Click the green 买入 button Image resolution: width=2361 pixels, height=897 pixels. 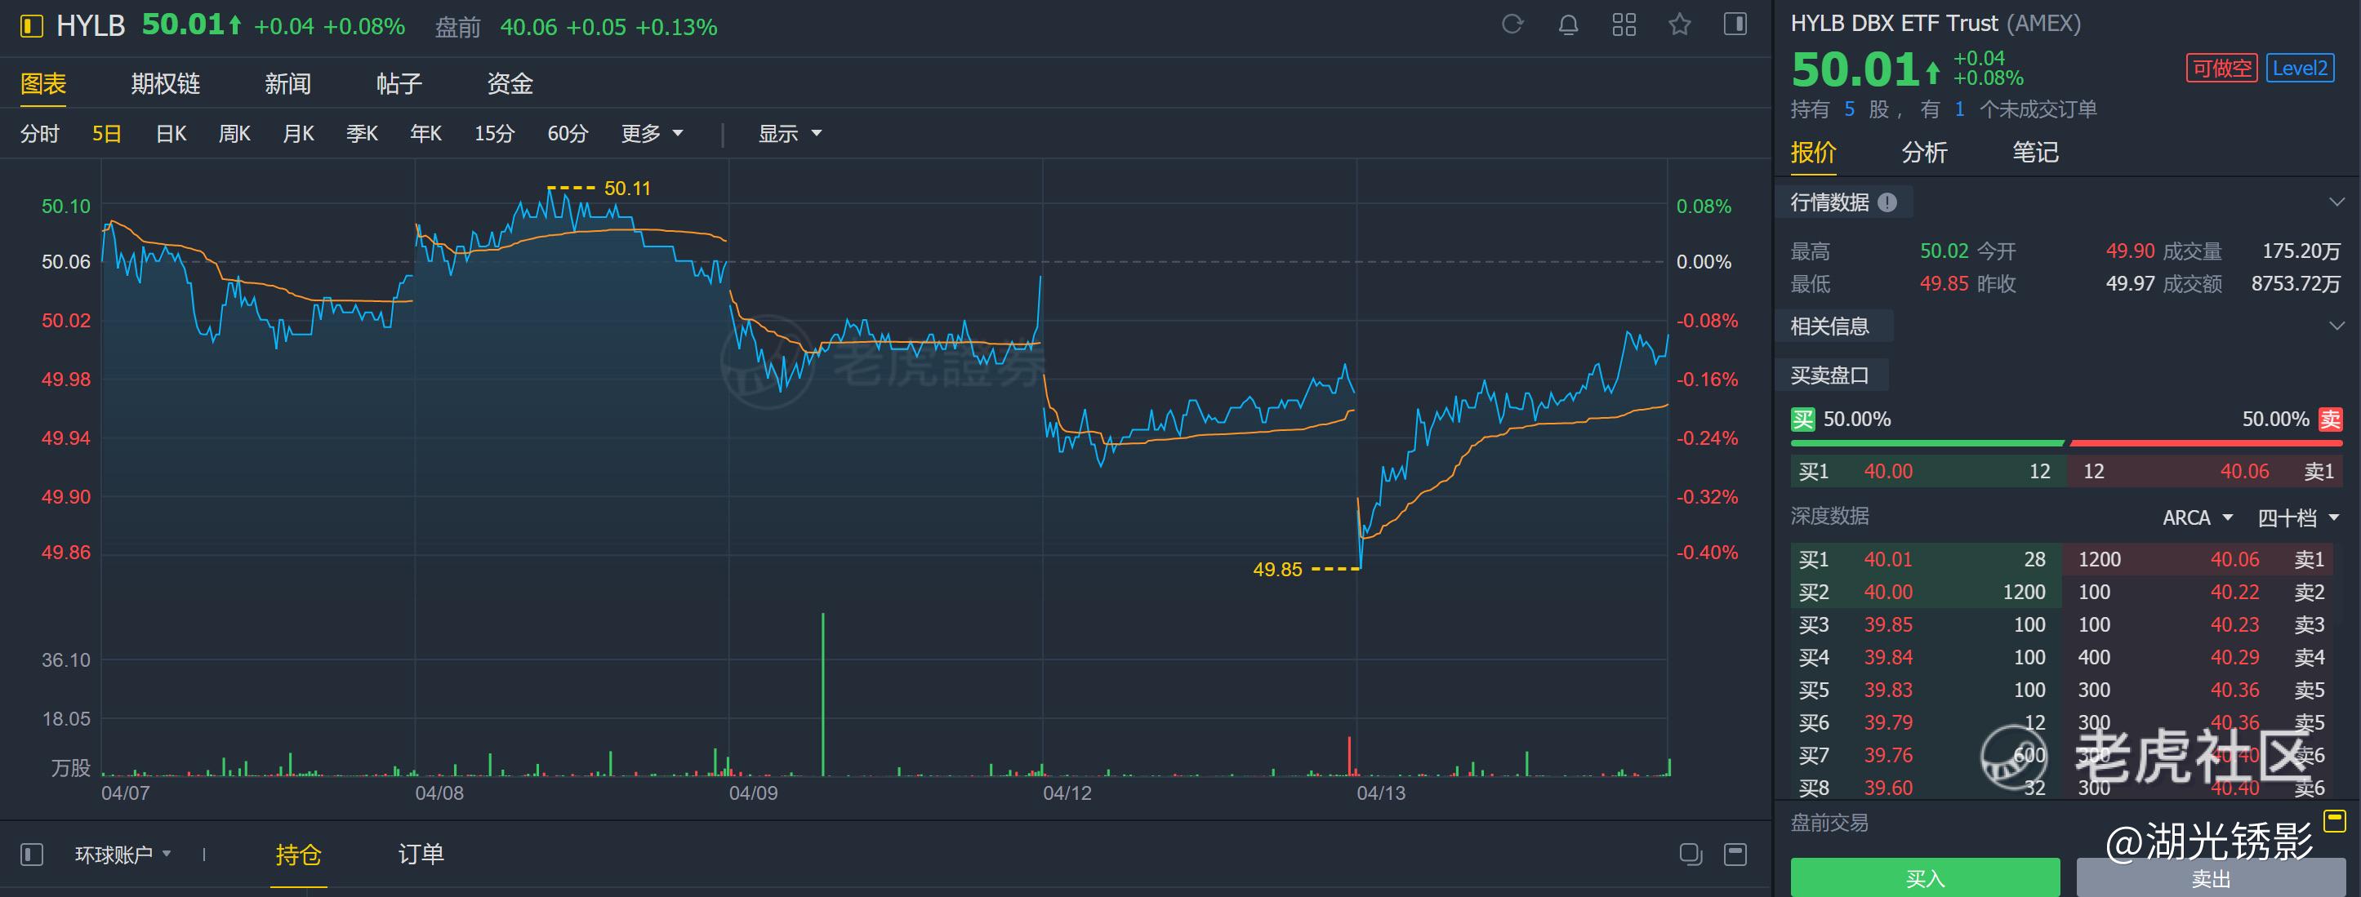click(x=1925, y=877)
